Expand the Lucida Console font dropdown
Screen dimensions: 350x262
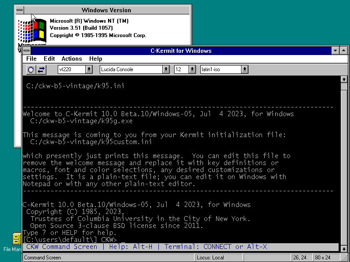[166, 69]
